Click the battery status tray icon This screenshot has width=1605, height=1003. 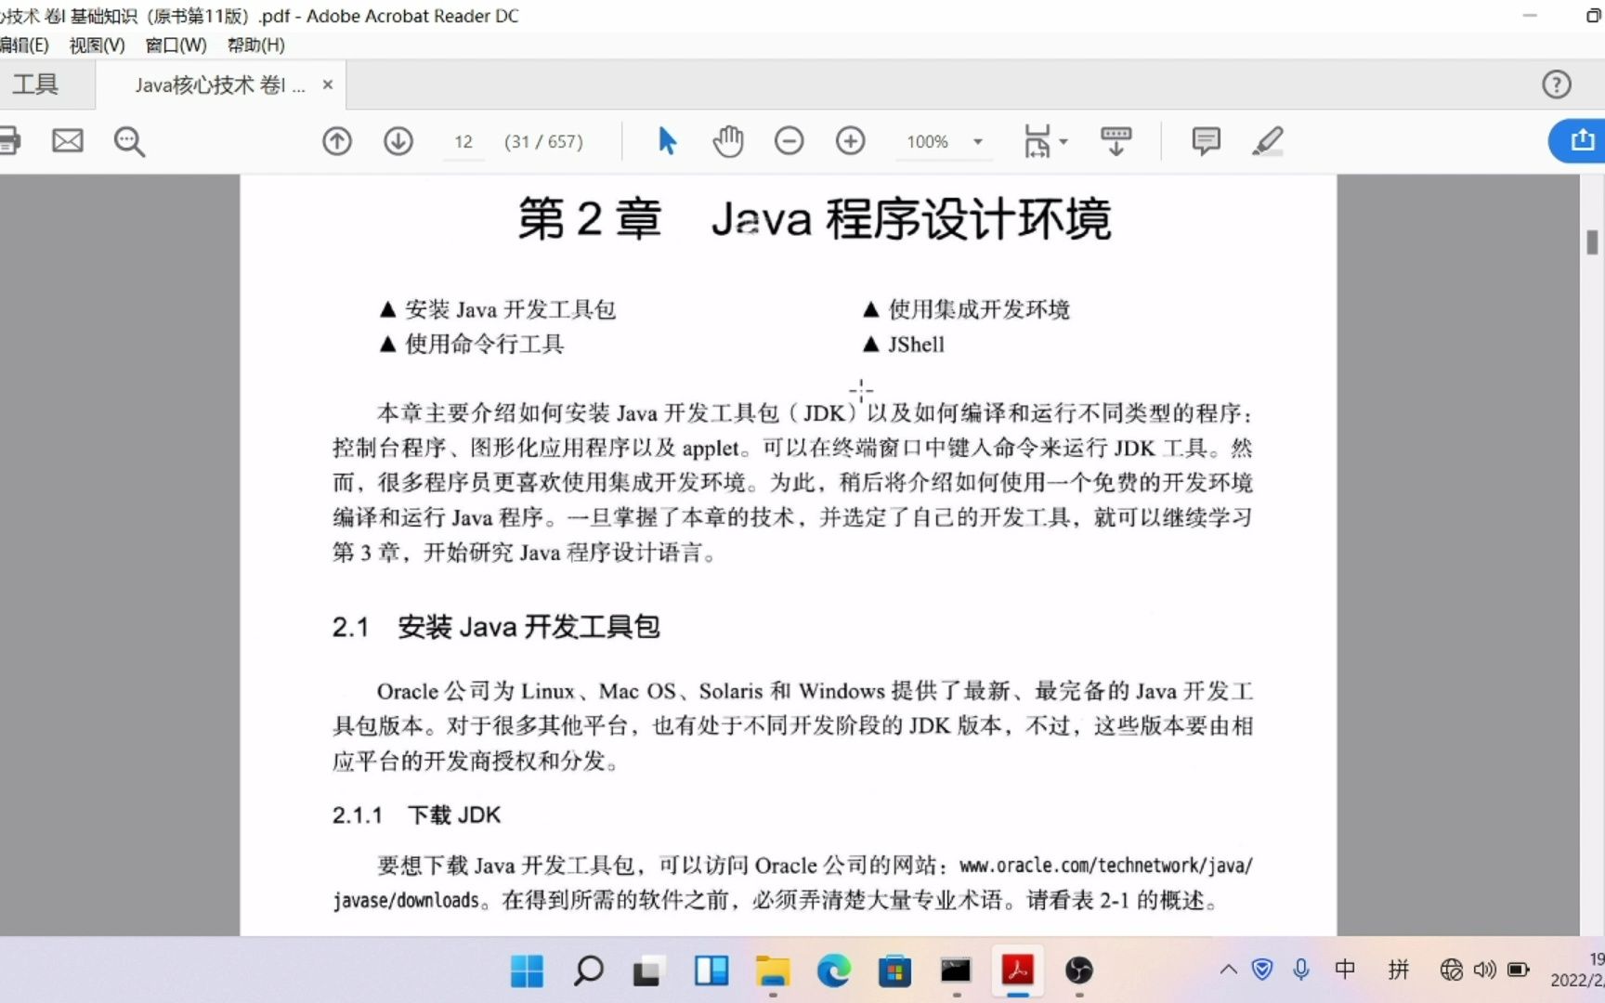[x=1519, y=970]
